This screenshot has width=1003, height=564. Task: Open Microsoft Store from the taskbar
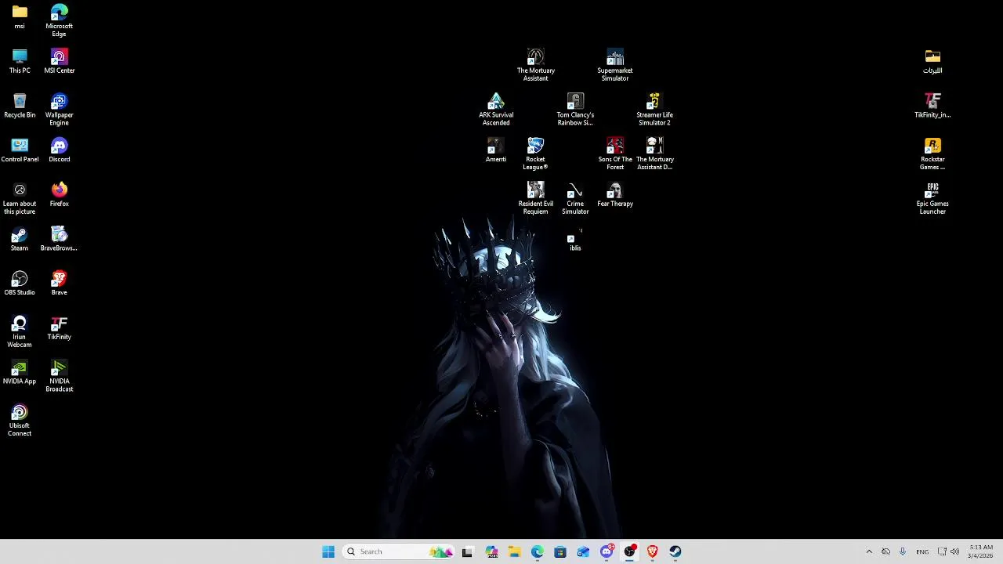pyautogui.click(x=560, y=551)
